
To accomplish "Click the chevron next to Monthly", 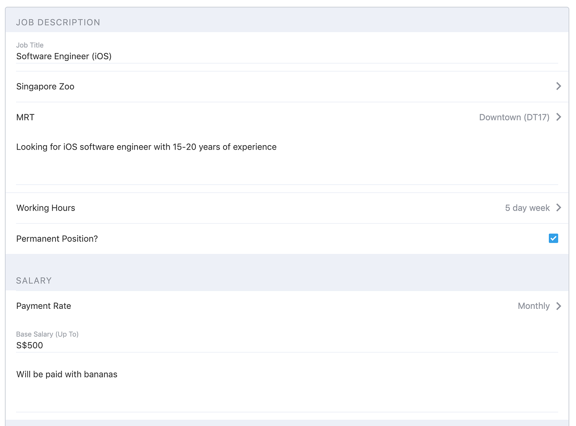I will click(558, 306).
